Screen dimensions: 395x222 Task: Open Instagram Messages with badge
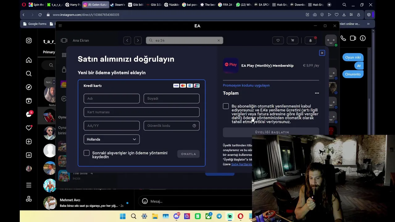coord(29,114)
